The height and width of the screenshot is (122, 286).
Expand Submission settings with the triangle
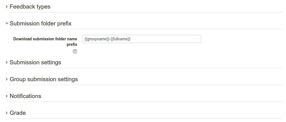[x=7, y=62]
